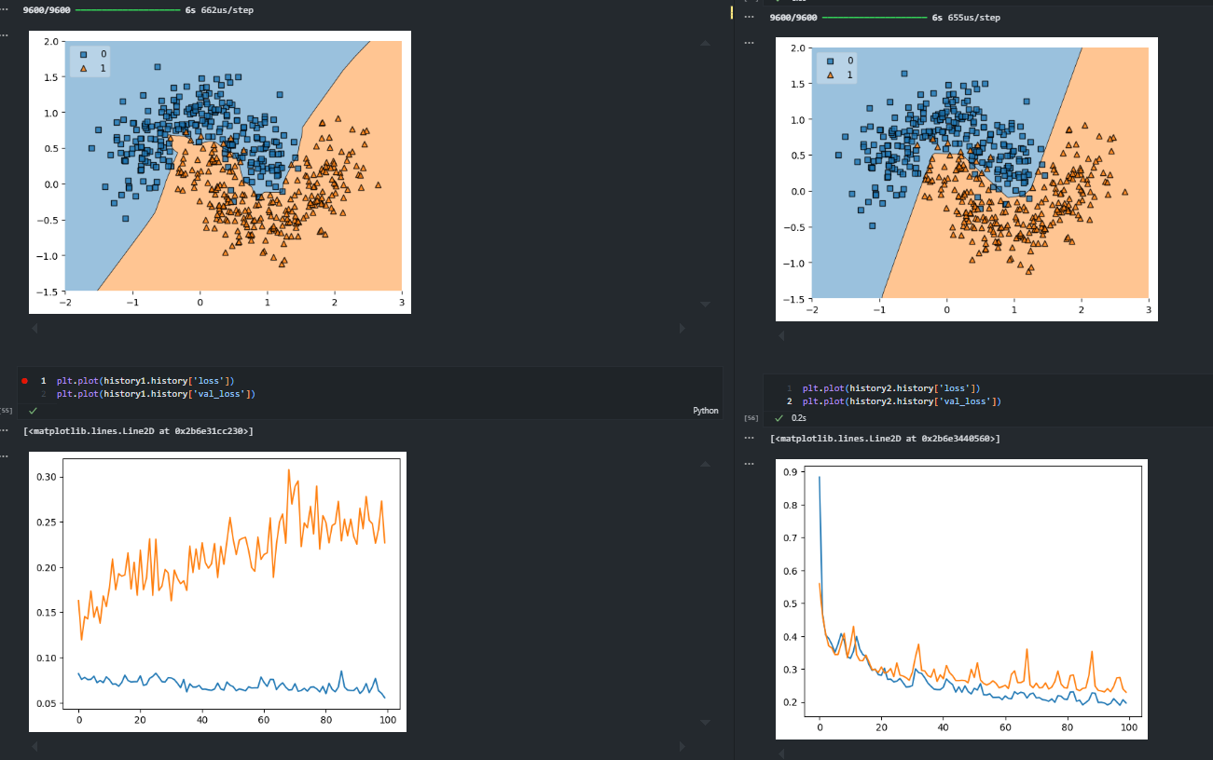Click the left decision boundary scatter plot image
Screen dimensions: 1213x760
220,172
